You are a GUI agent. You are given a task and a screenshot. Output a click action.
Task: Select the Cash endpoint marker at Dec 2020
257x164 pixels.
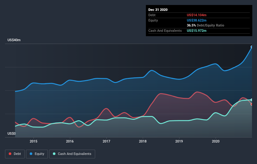tap(252, 100)
